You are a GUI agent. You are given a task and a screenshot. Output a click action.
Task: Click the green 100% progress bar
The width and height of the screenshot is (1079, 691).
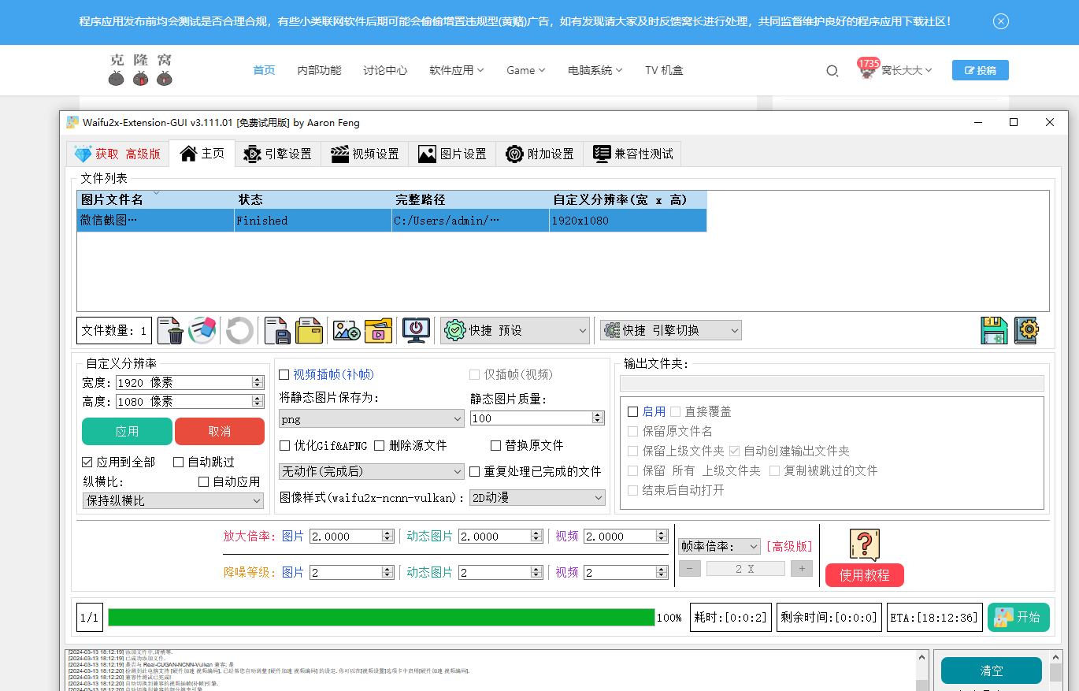point(381,617)
